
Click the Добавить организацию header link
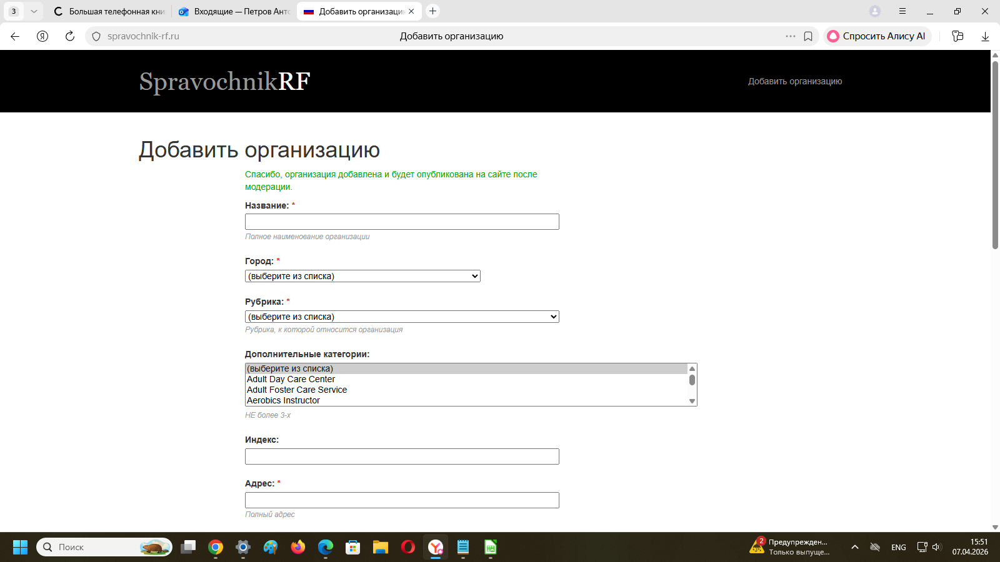[x=795, y=81]
